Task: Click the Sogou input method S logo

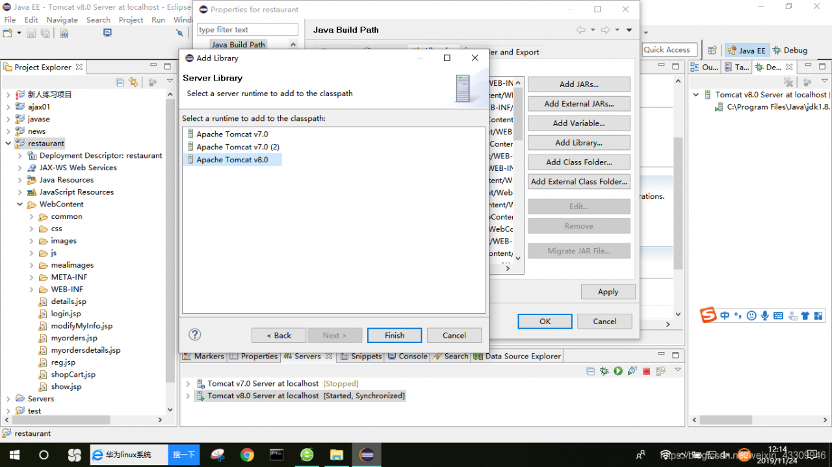Action: 708,316
